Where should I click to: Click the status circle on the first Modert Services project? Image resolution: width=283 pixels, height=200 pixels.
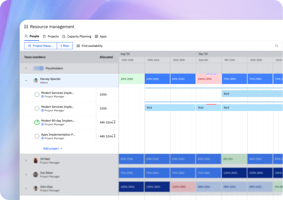(x=37, y=95)
